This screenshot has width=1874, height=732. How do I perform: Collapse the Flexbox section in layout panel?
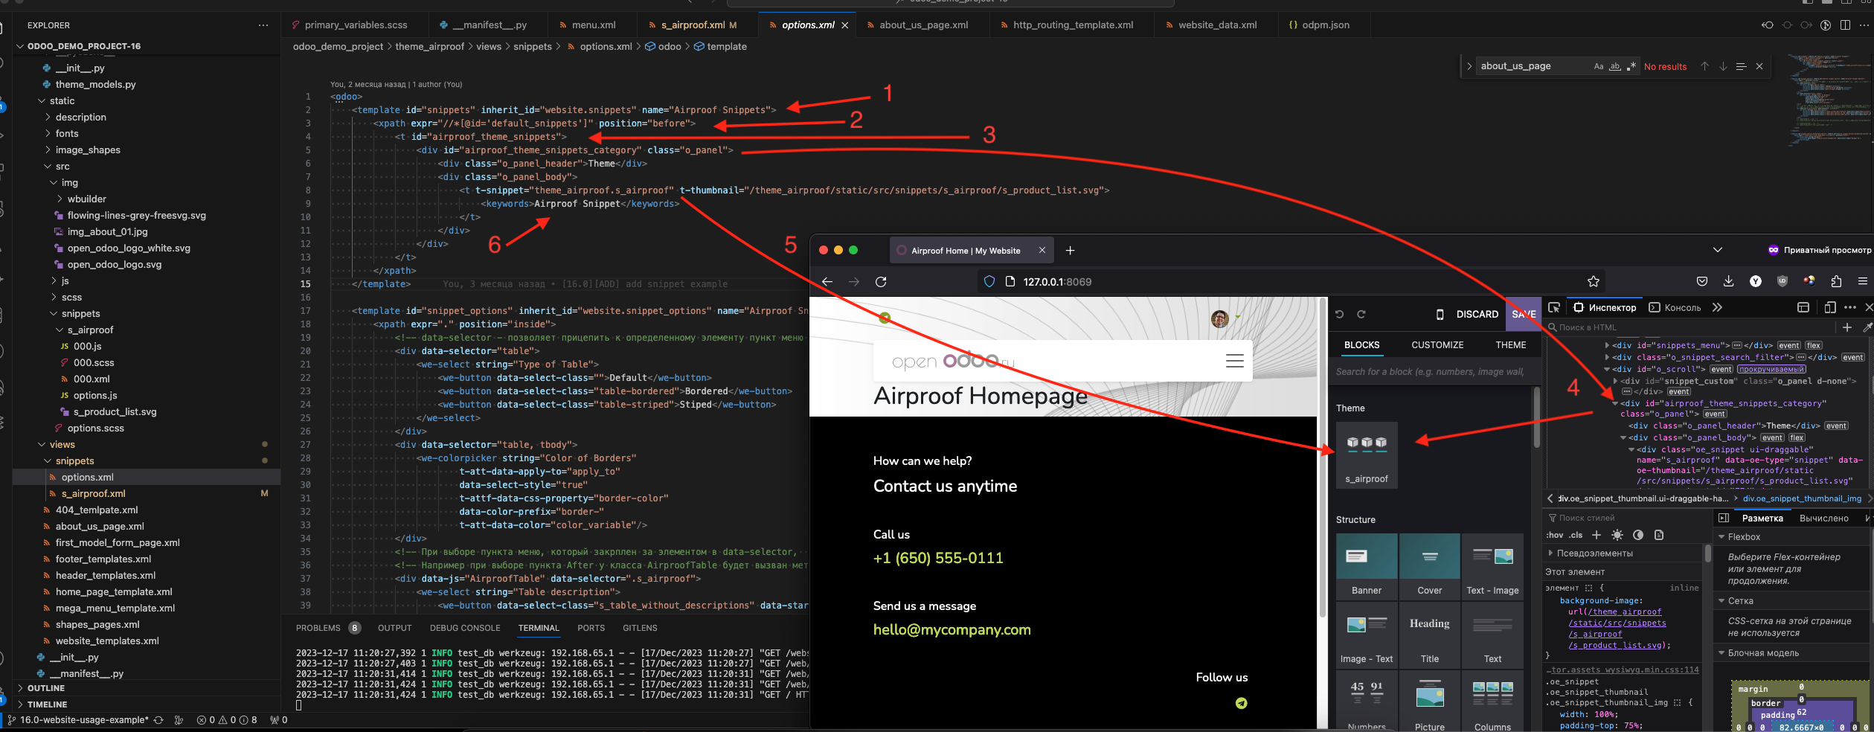1721,536
